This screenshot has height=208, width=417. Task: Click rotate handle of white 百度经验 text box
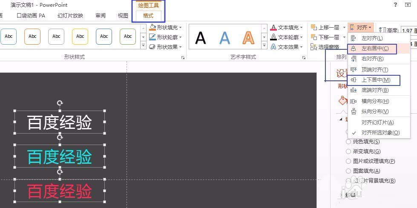point(60,103)
